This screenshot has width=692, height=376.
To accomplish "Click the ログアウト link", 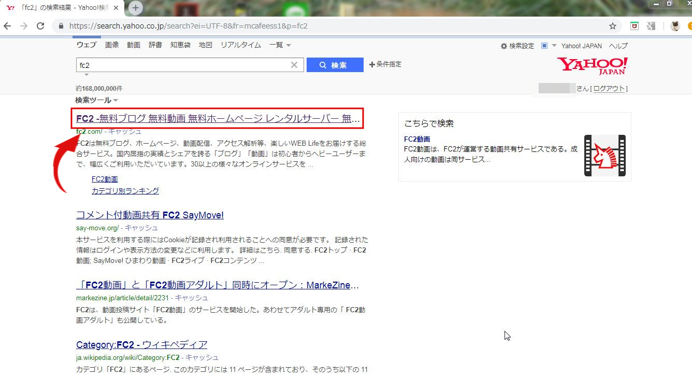I will point(609,89).
